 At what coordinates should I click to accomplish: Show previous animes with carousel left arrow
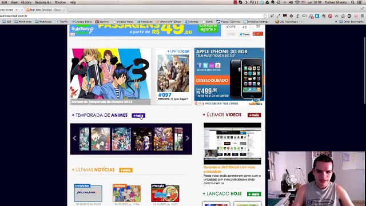(74, 138)
